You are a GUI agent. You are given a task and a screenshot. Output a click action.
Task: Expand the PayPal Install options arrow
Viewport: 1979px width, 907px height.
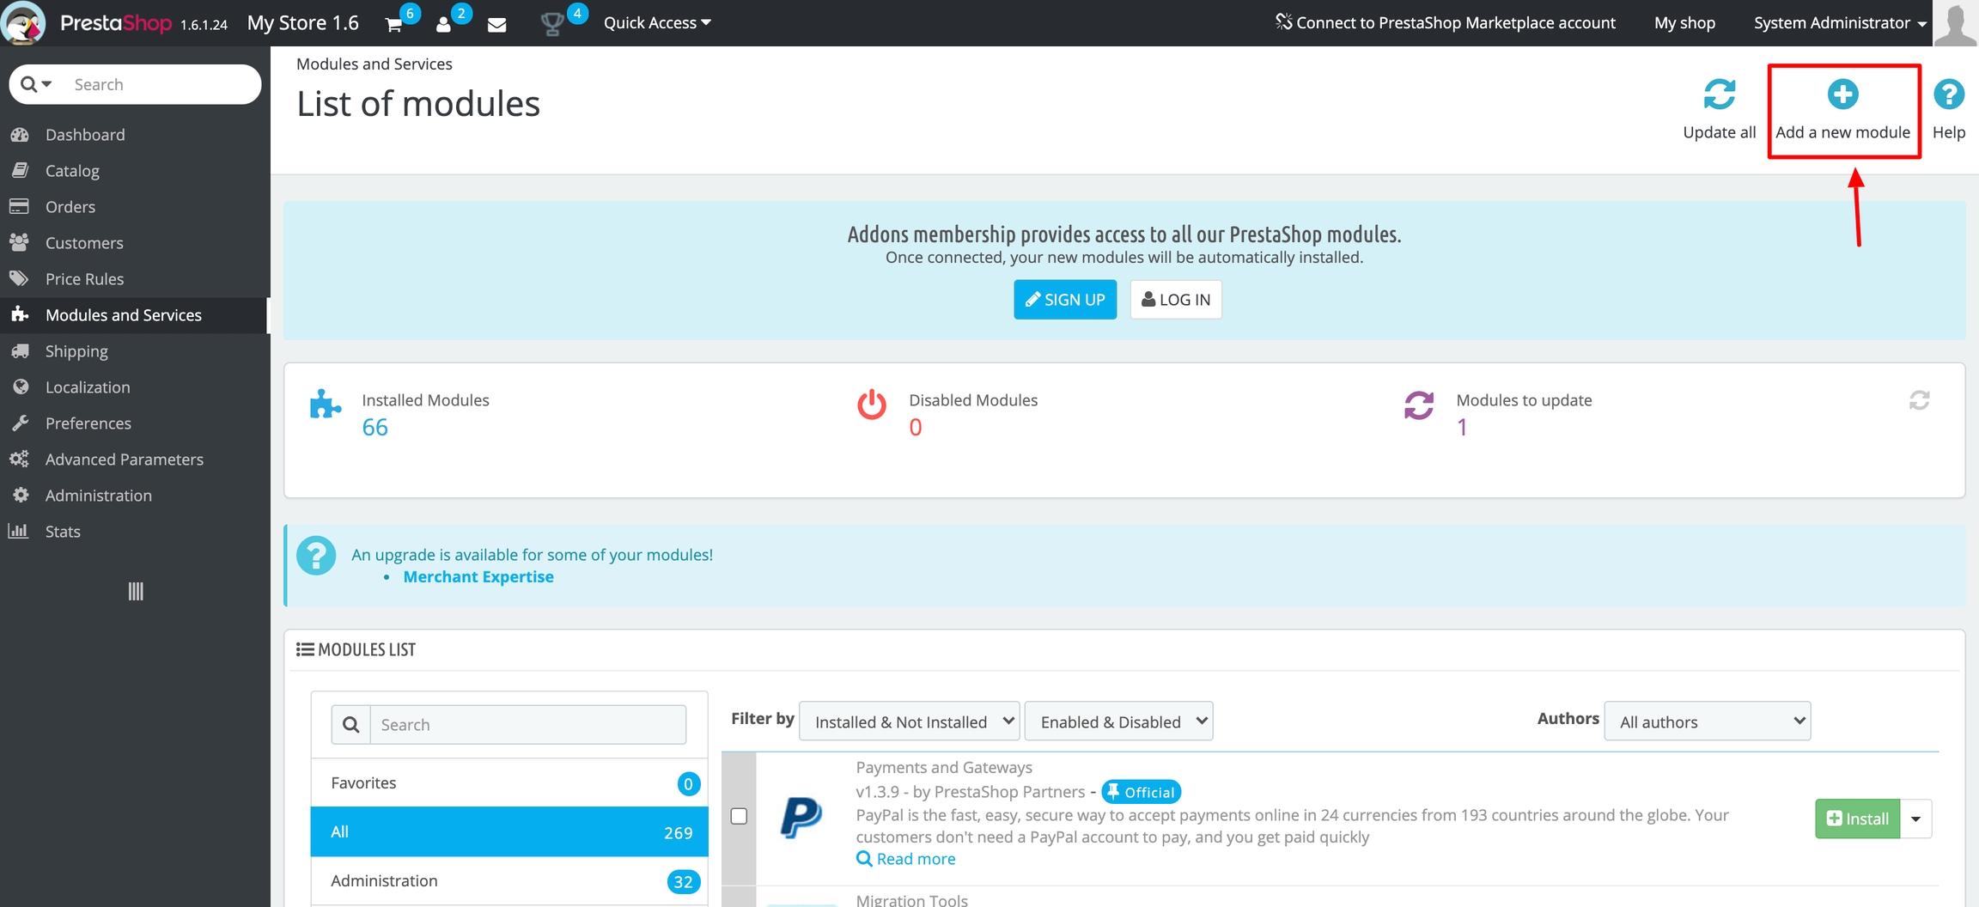[1915, 819]
